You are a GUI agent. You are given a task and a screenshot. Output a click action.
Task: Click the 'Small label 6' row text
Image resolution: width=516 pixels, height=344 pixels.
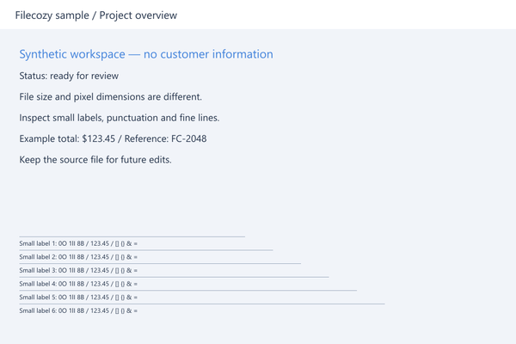click(78, 310)
